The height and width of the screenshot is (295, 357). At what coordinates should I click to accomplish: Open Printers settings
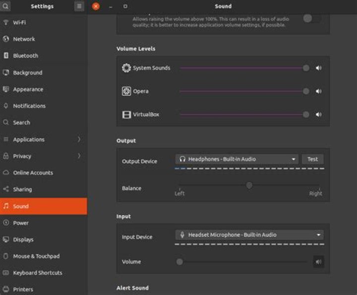pyautogui.click(x=44, y=289)
